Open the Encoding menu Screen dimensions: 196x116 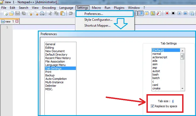coord(49,8)
